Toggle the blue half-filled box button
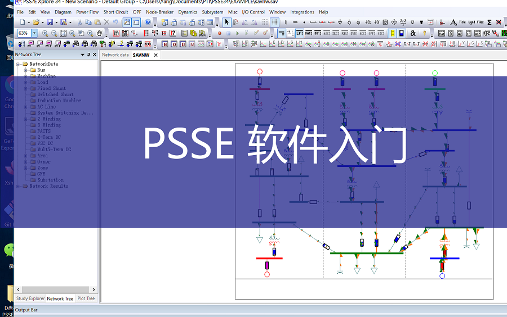507x317 pixels. point(401,33)
